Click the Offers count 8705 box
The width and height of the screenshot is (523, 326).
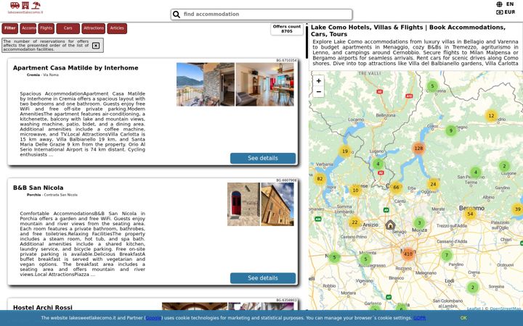click(287, 29)
